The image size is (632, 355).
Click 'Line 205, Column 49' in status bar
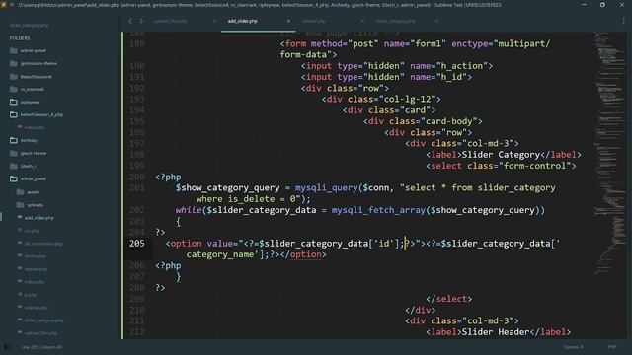point(41,347)
